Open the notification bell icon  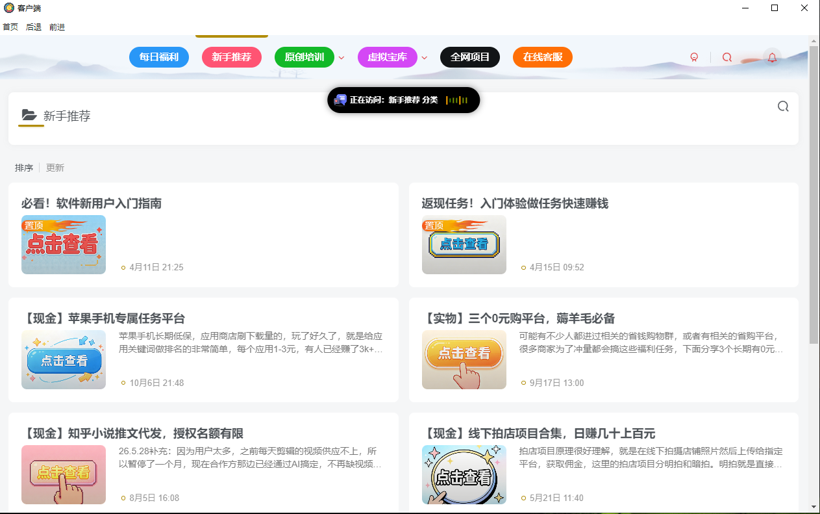[772, 57]
